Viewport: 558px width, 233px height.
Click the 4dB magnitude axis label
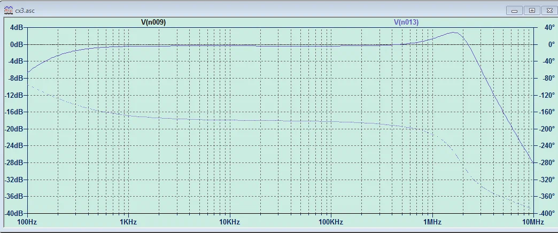point(17,27)
